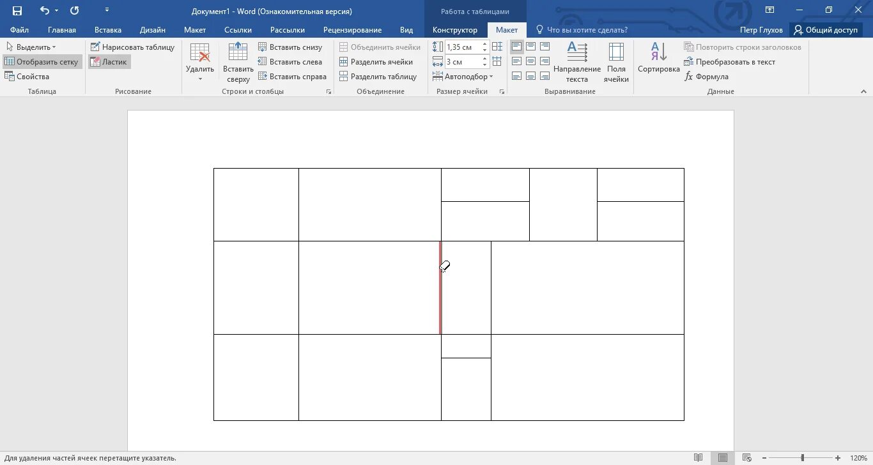Click account name Петр Глухов
Image resolution: width=873 pixels, height=465 pixels.
tap(761, 30)
